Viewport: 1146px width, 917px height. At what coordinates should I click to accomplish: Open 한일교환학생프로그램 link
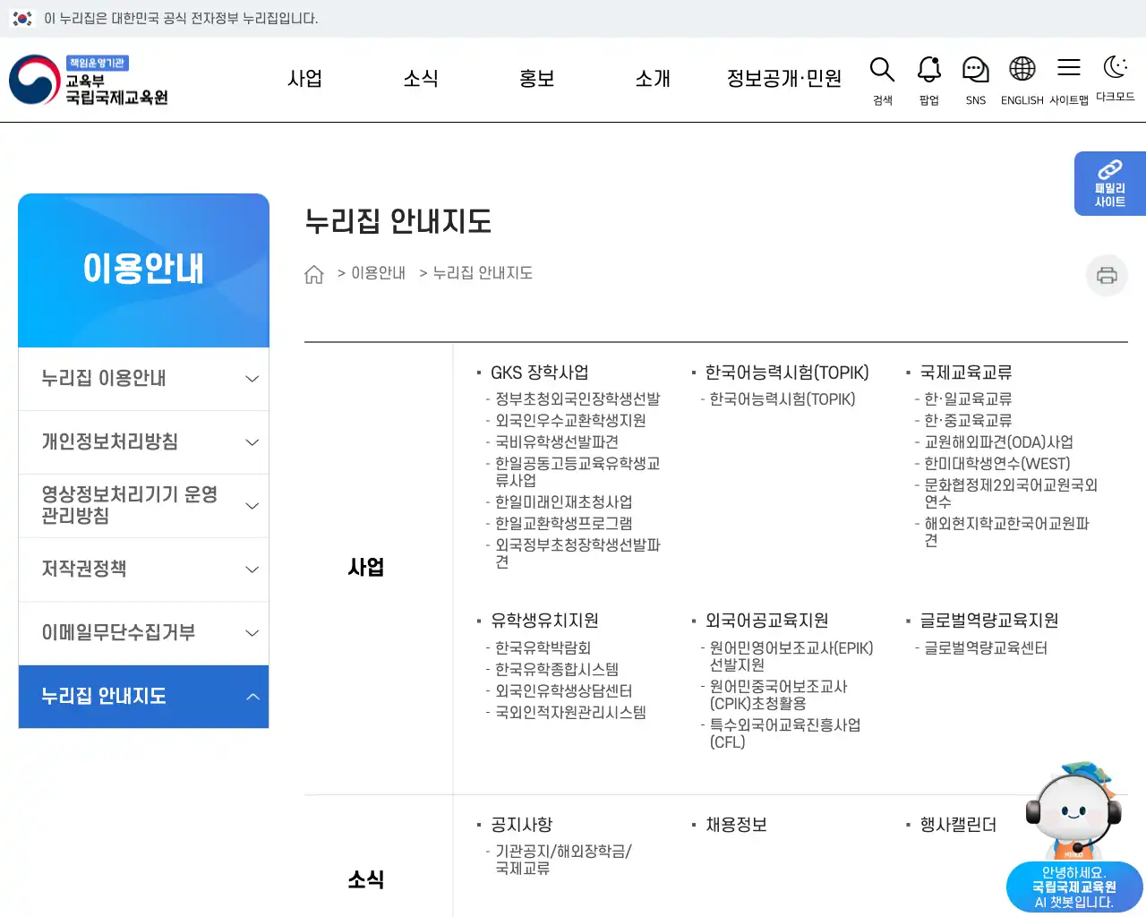564,524
